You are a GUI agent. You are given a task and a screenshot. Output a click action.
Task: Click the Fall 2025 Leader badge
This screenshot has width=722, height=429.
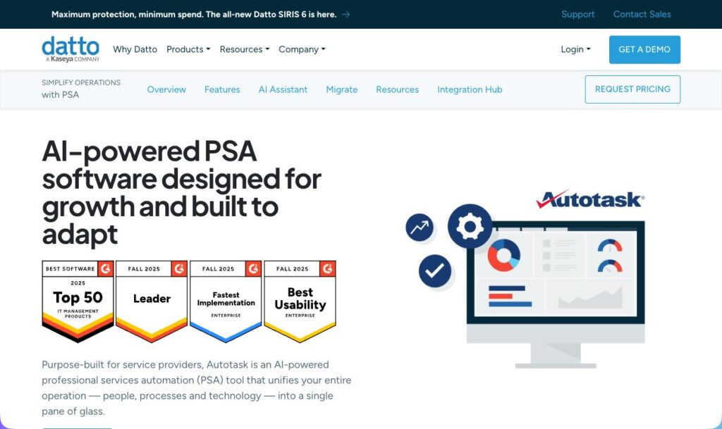[152, 301]
